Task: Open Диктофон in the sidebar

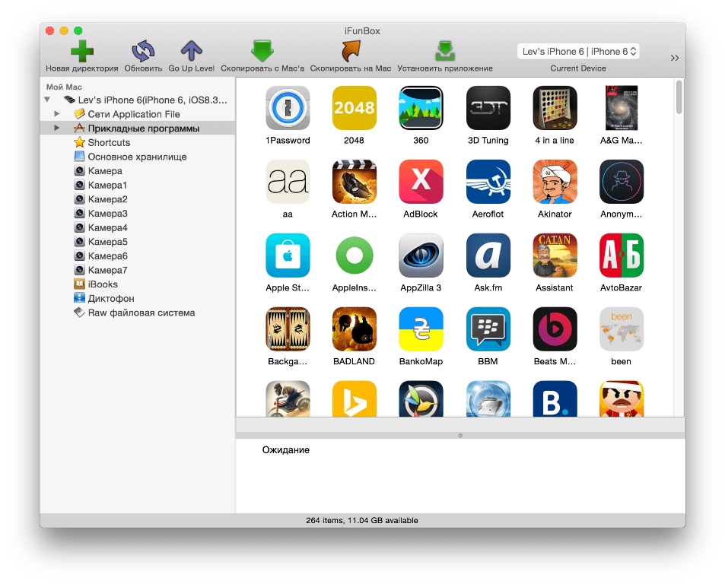Action: tap(104, 299)
